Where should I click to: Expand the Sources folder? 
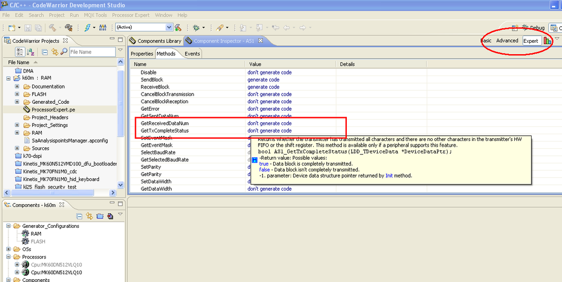(x=17, y=148)
